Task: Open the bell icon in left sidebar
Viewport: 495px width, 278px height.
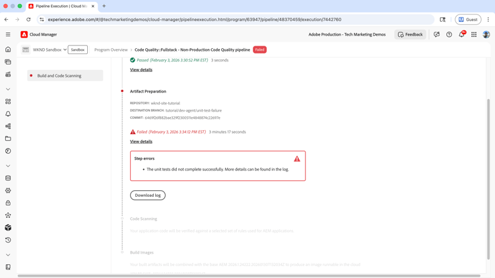Action: [8, 114]
